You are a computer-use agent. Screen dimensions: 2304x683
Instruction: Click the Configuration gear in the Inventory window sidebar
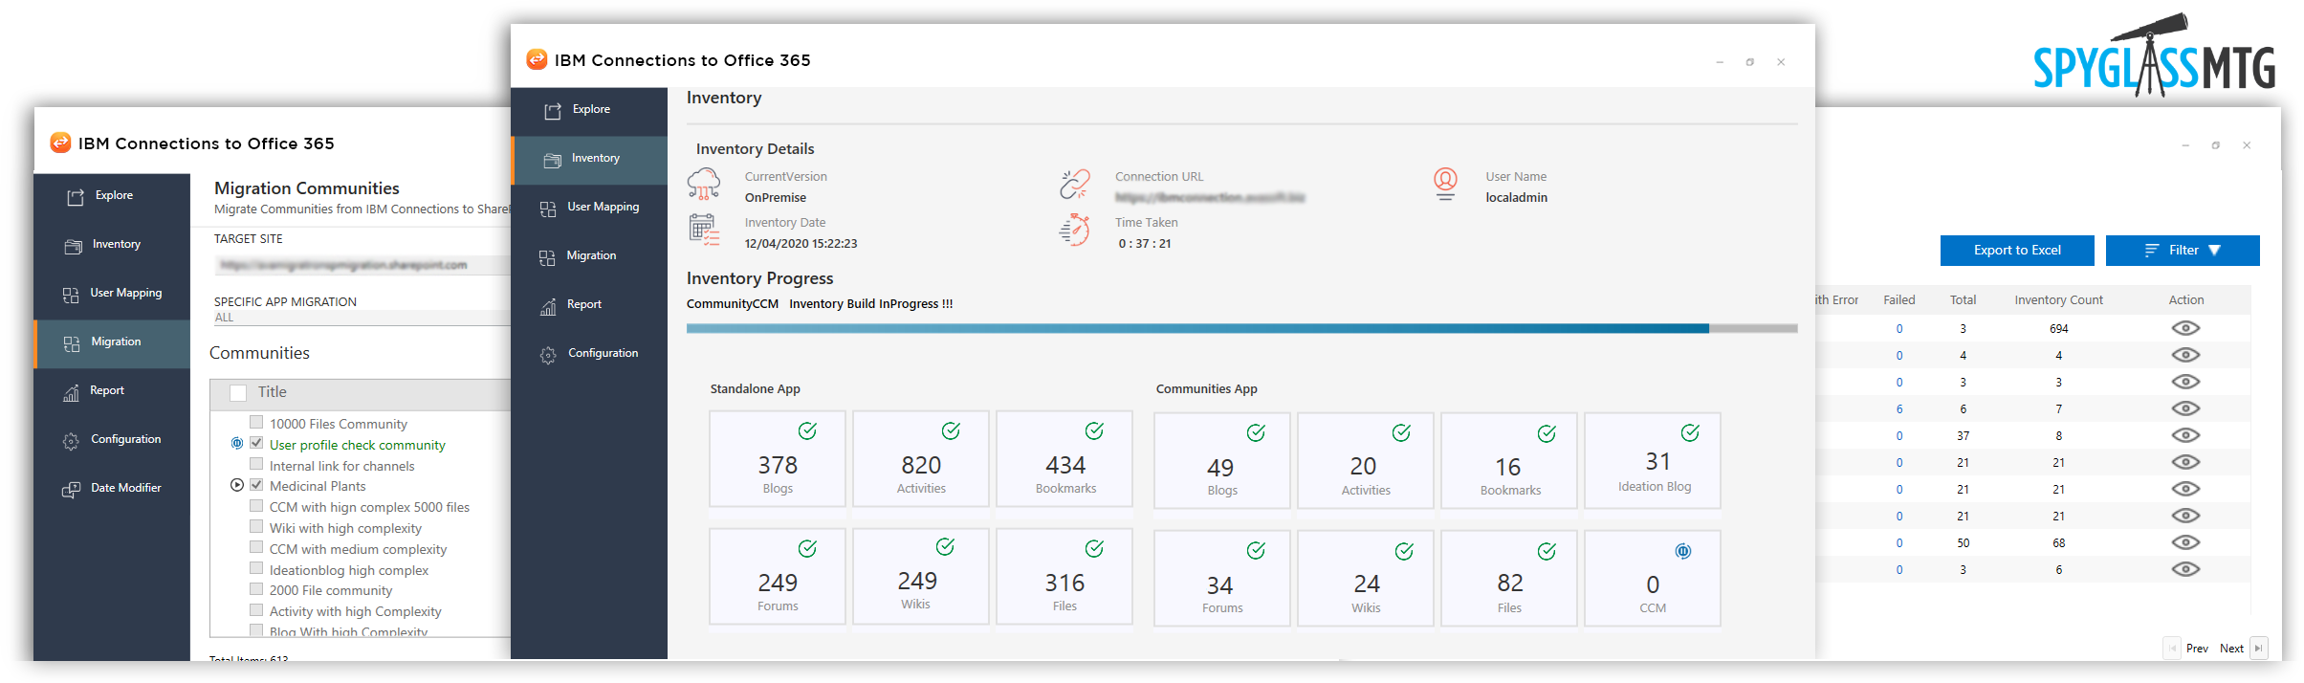(x=548, y=355)
